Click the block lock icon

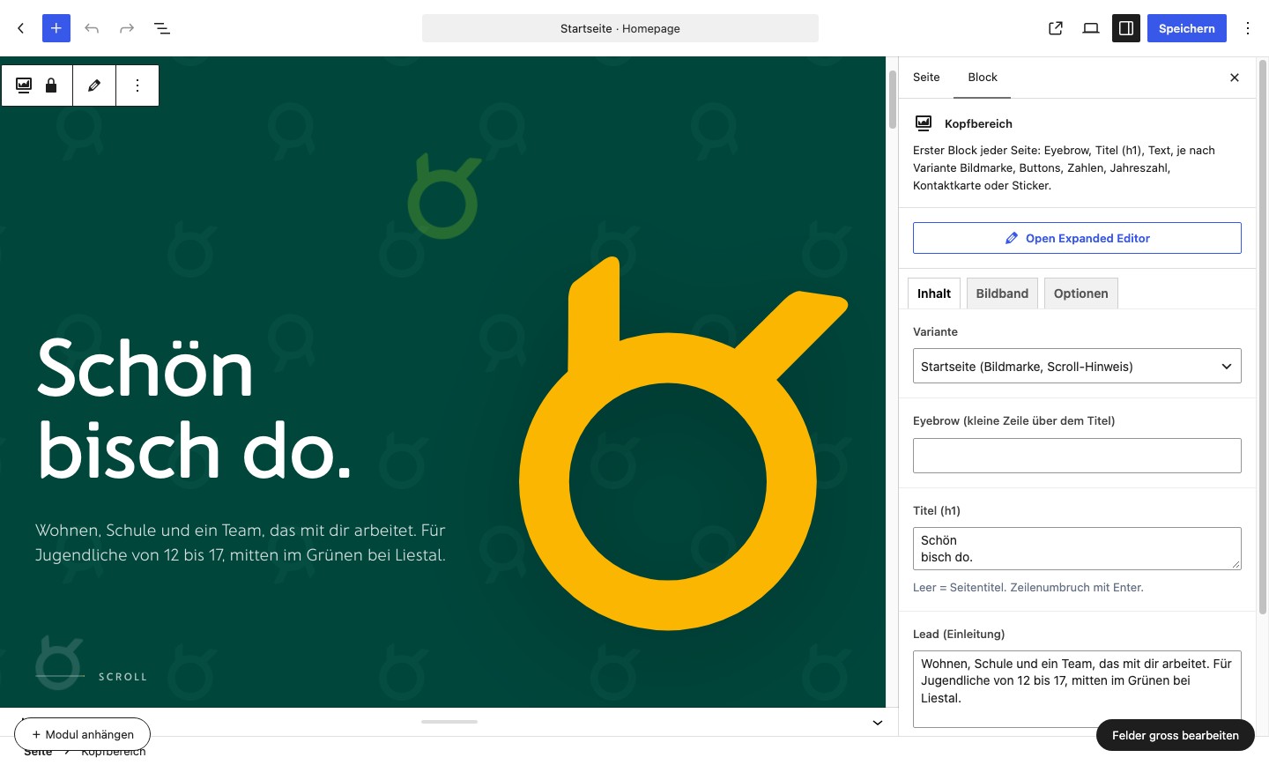(51, 85)
